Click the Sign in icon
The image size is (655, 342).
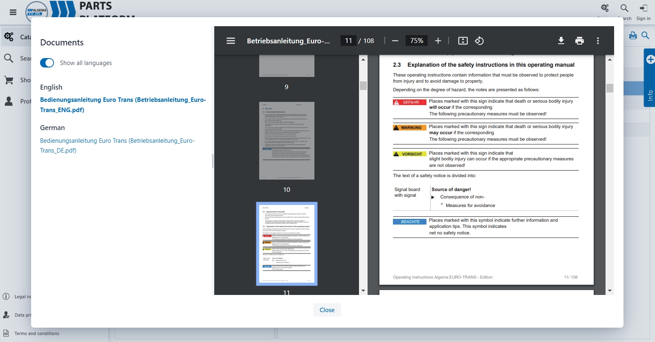point(644,8)
